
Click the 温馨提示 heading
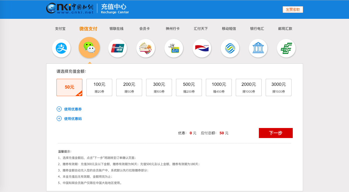[65, 152]
